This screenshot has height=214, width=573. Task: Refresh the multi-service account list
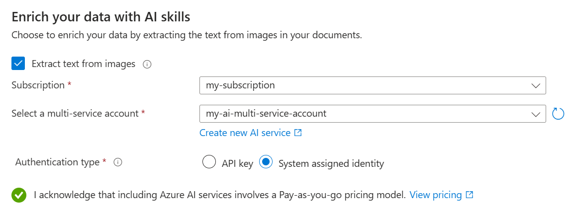point(559,114)
